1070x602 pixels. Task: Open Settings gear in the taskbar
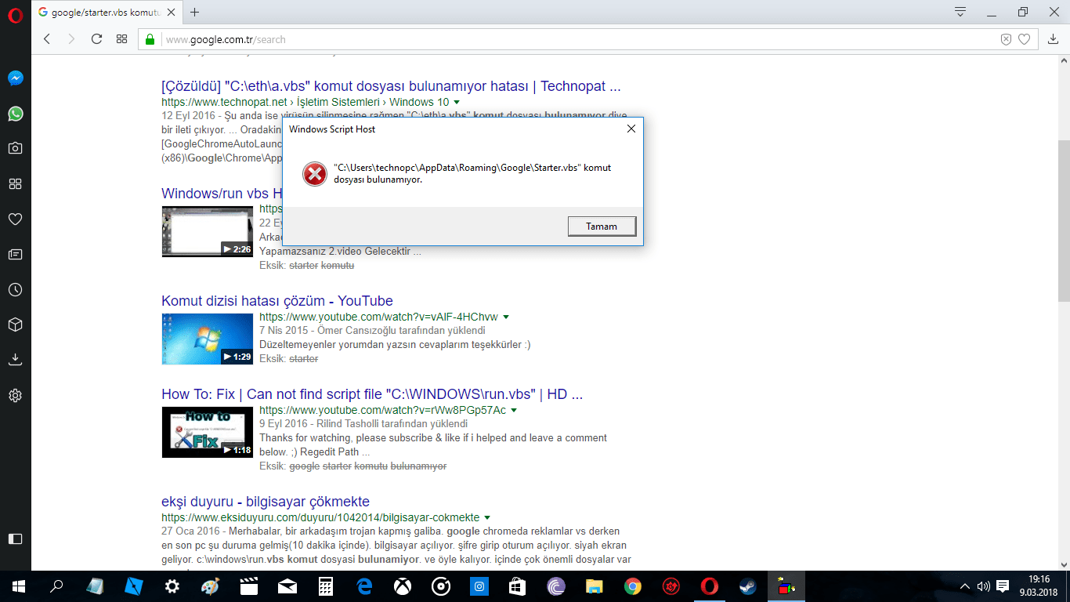172,586
